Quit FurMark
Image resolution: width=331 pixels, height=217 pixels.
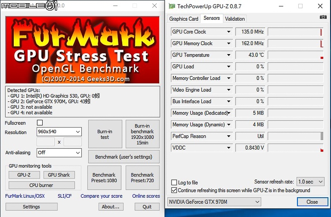click(x=147, y=206)
